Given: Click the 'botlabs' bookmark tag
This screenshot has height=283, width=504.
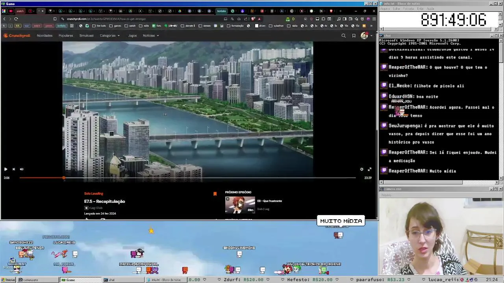Looking at the screenshot, I should coord(61,26).
